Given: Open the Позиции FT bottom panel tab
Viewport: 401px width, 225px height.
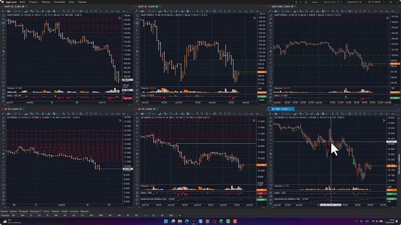Looking at the screenshot, I should pos(36,211).
